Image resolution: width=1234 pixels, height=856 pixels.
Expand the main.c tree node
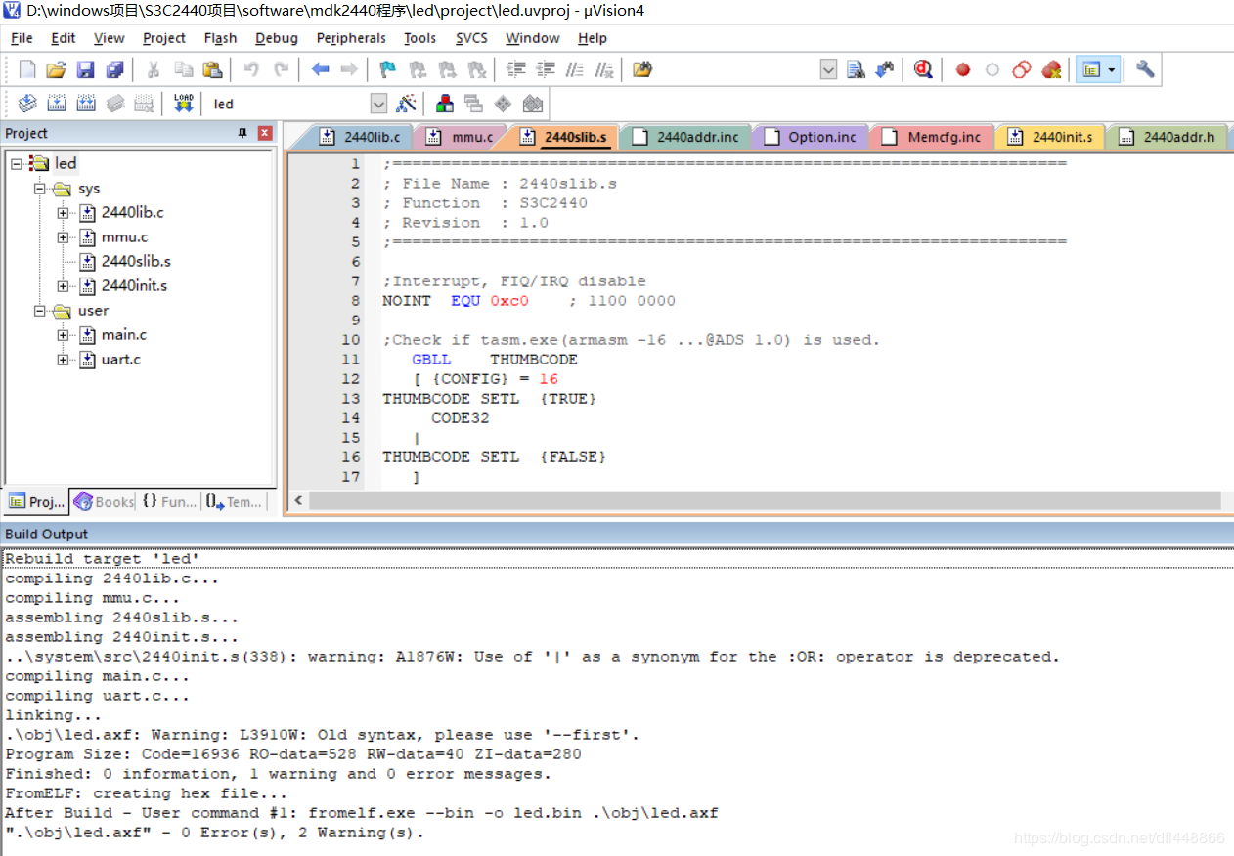pyautogui.click(x=63, y=335)
